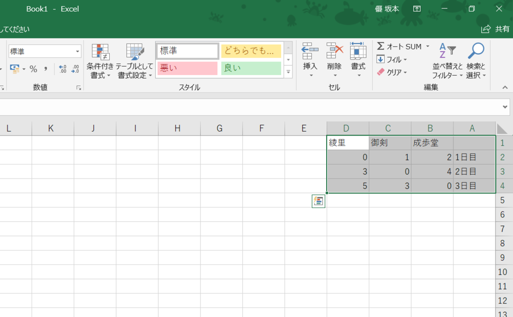Screen dimensions: 513x317
Task: Click cell containing 1日目
Action: (474, 157)
